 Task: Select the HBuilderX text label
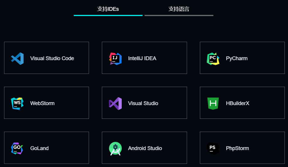[x=238, y=103]
